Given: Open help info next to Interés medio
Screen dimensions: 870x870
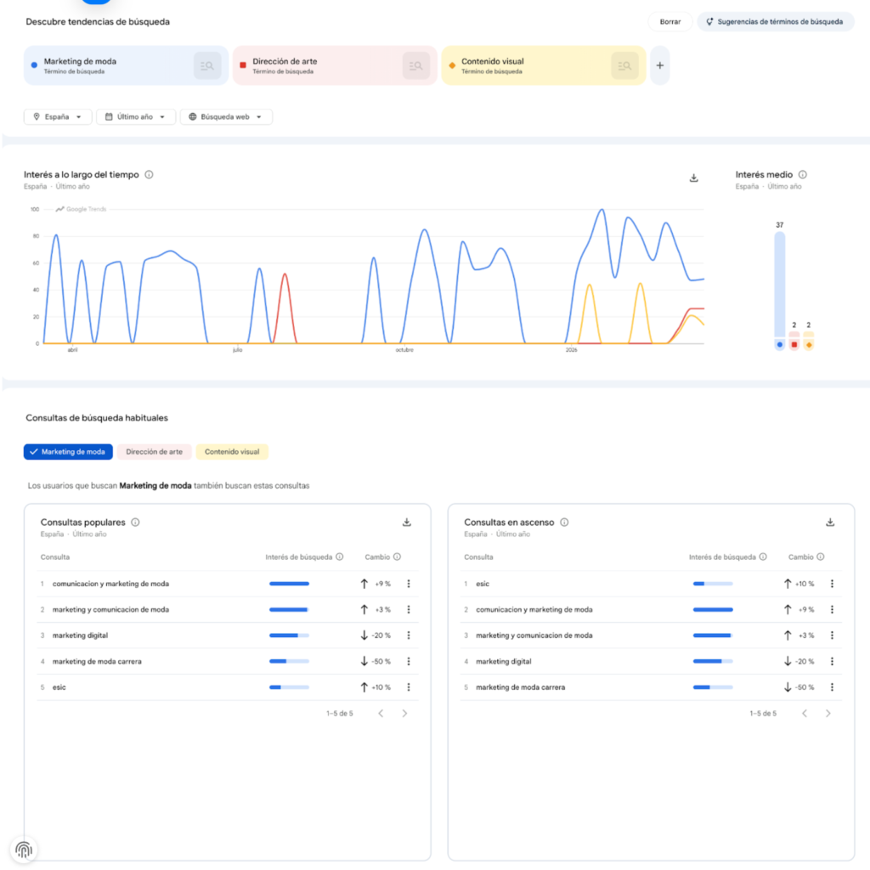Looking at the screenshot, I should point(803,174).
